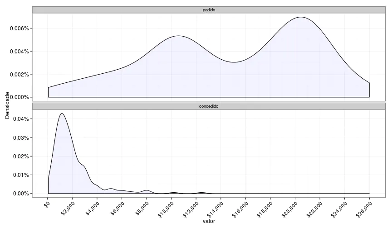Click the "concedido" facet header strip
The height and width of the screenshot is (228, 392).
(x=209, y=106)
